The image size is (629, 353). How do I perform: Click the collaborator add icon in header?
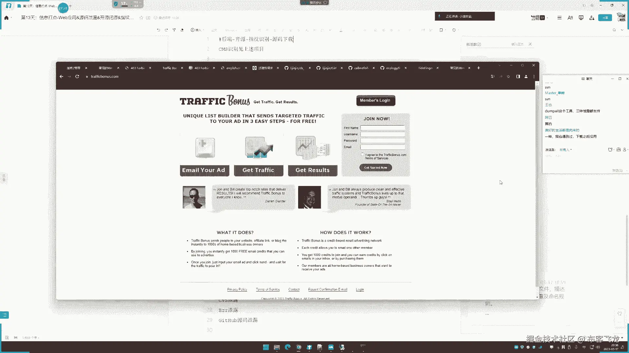[x=592, y=18]
